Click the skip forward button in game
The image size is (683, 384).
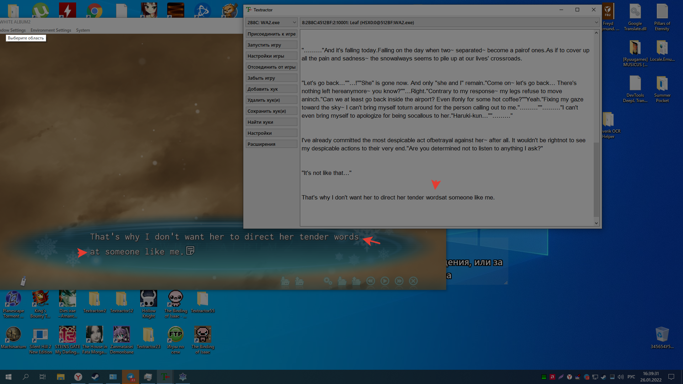coord(399,281)
